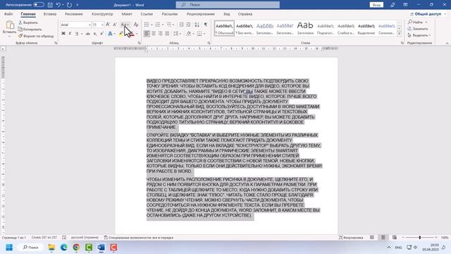451x254 pixels.
Task: Toggle strikethrough formatting
Action: [88, 34]
